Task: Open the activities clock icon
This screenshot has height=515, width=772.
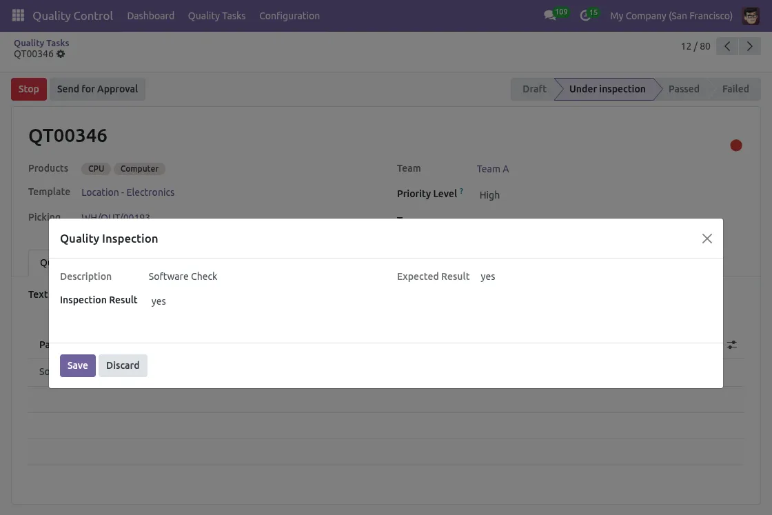Action: click(585, 16)
